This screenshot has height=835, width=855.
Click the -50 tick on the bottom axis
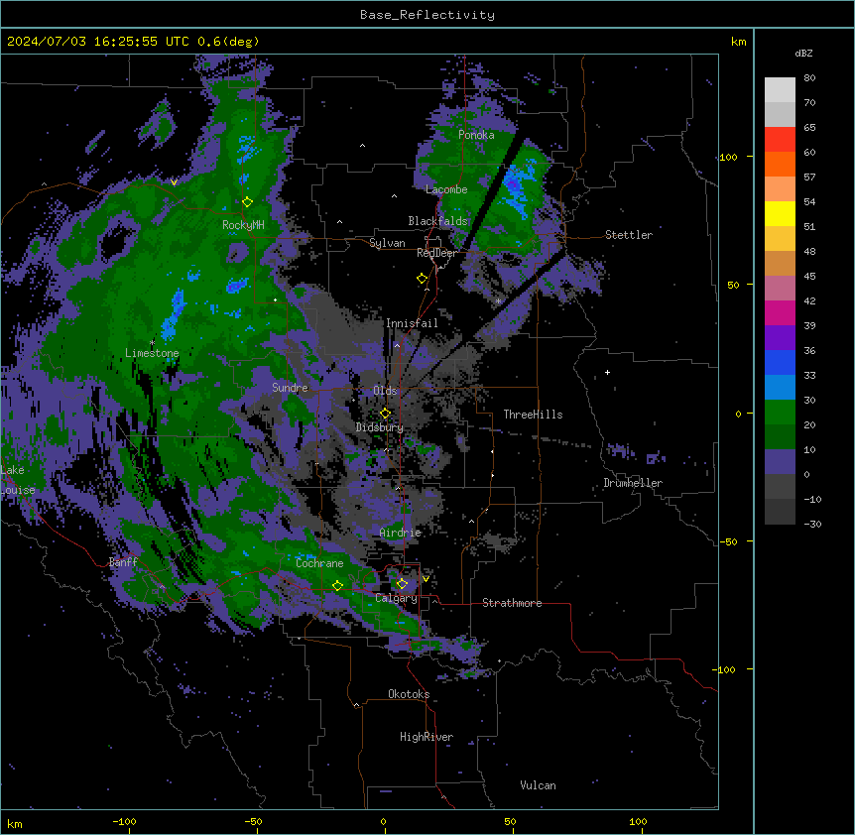pyautogui.click(x=253, y=821)
